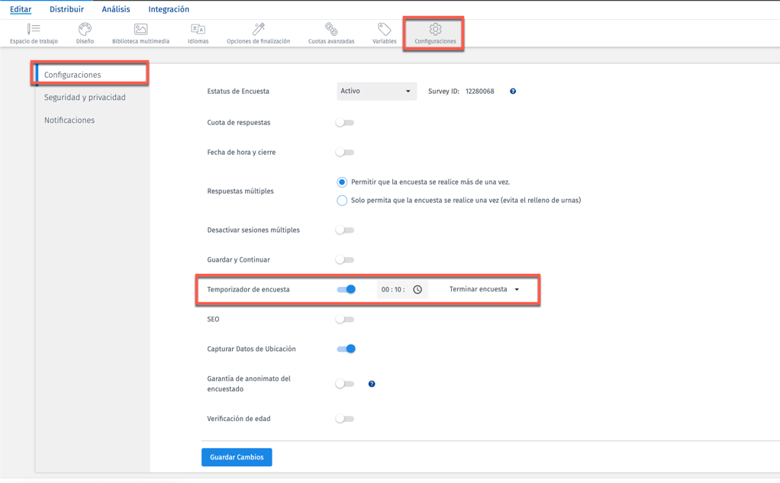This screenshot has height=483, width=780.
Task: Open the timer clock selector
Action: point(417,289)
